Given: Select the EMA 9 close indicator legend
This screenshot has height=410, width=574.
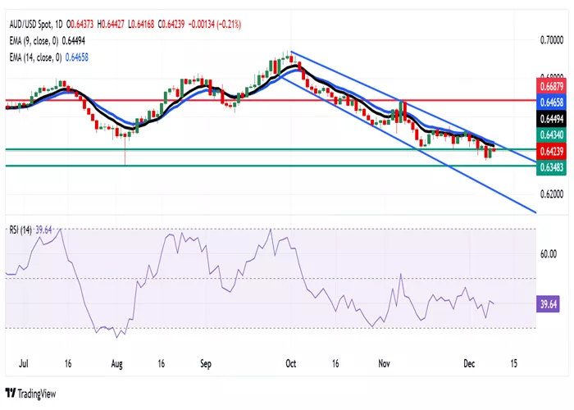Looking at the screenshot, I should 47,41.
